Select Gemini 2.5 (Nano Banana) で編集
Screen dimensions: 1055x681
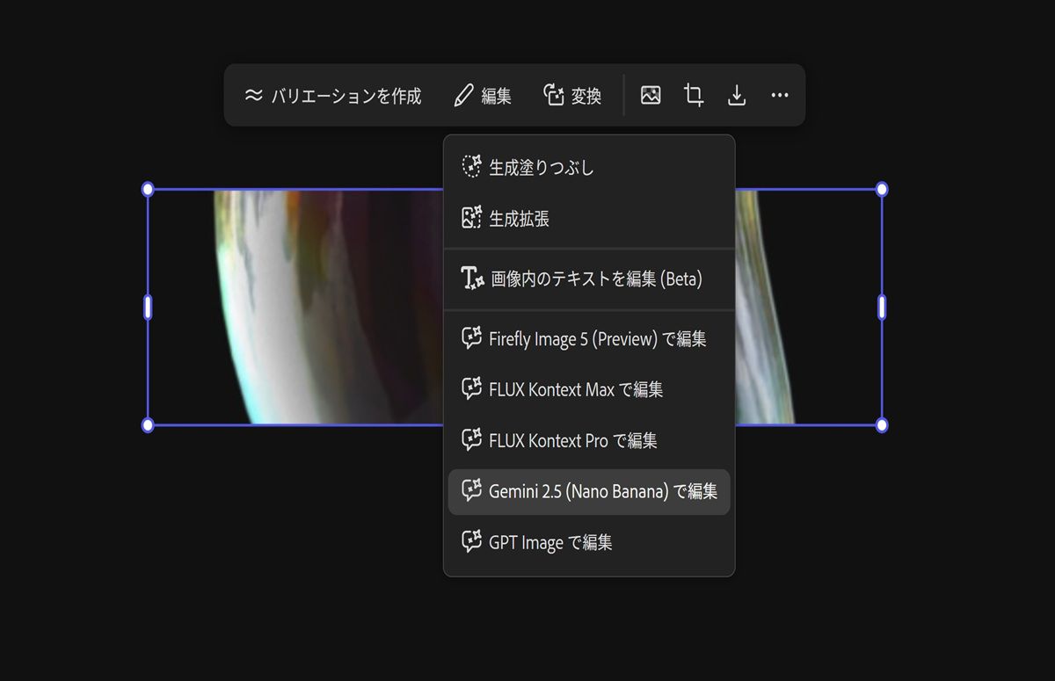[x=589, y=492]
